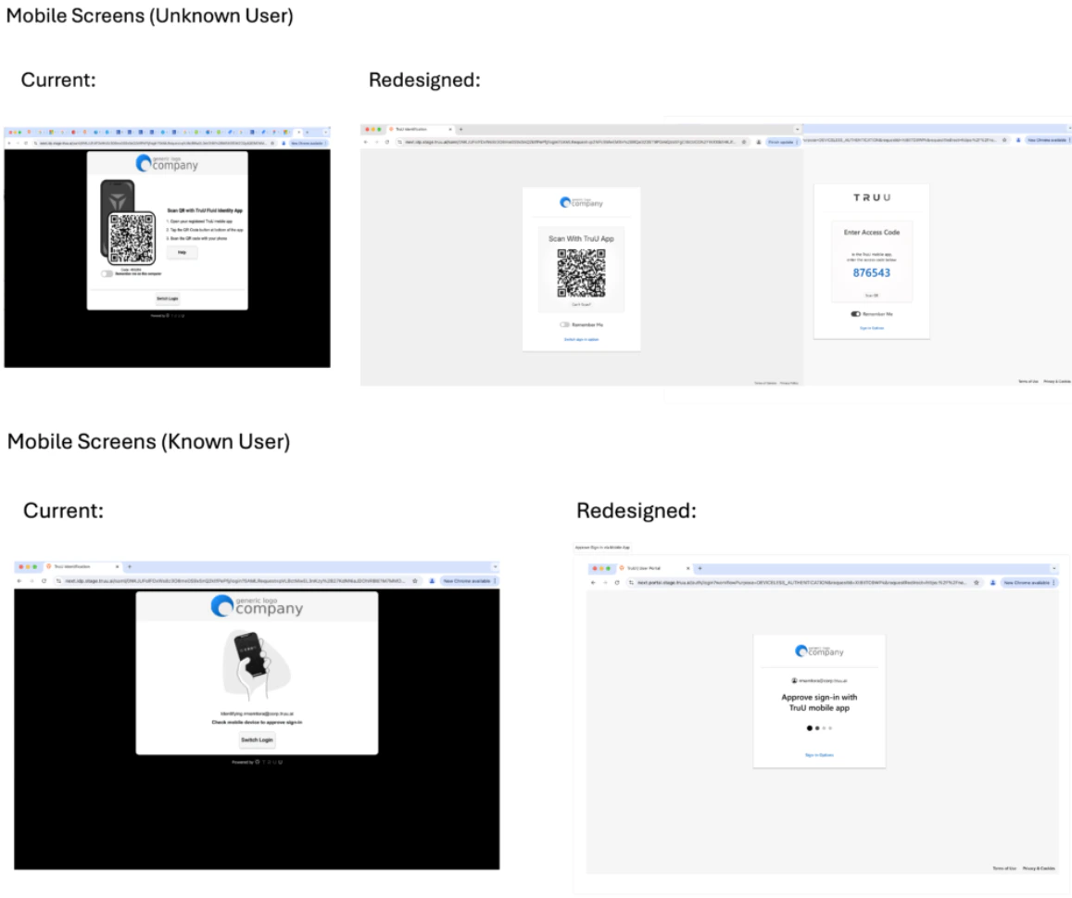Click Privacy Policy link in redesigned QR page
Screen dimensions: 1072x898
[x=789, y=383]
